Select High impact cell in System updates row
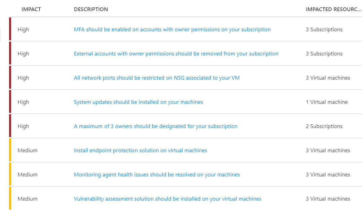 coord(24,102)
